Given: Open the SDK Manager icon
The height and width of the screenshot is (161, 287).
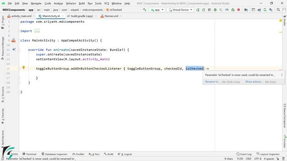Looking at the screenshot, I should (x=271, y=10).
